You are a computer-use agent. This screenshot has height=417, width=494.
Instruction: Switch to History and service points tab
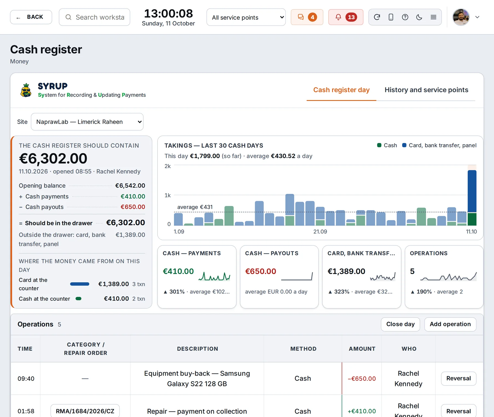coord(426,90)
